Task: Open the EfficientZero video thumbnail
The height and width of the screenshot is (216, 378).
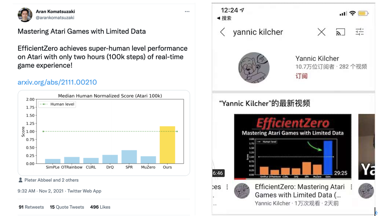Action: [x=292, y=147]
